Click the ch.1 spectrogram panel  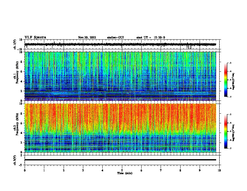pyautogui.click(x=120, y=76)
